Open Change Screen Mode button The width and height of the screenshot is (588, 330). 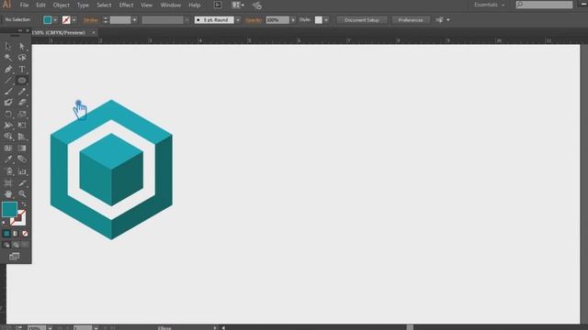[15, 257]
